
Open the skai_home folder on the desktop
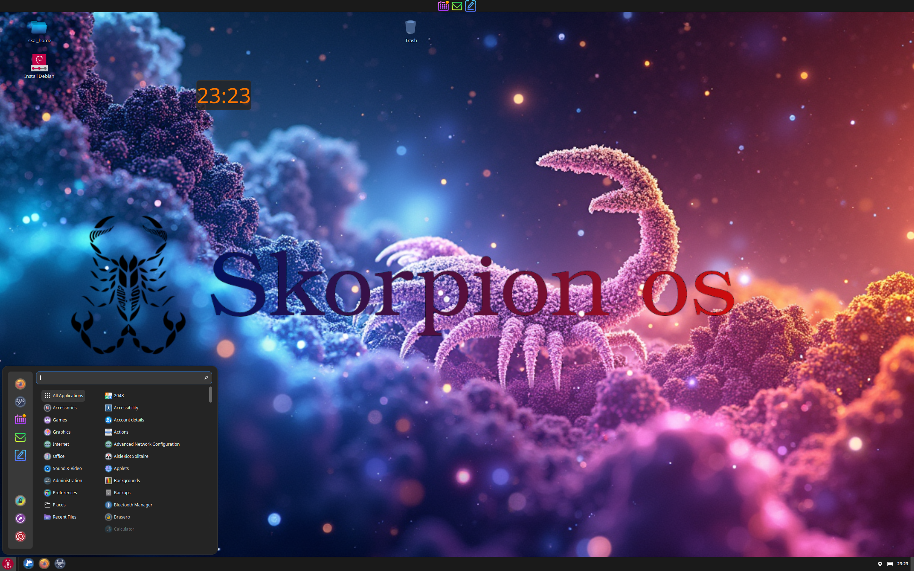pos(39,31)
